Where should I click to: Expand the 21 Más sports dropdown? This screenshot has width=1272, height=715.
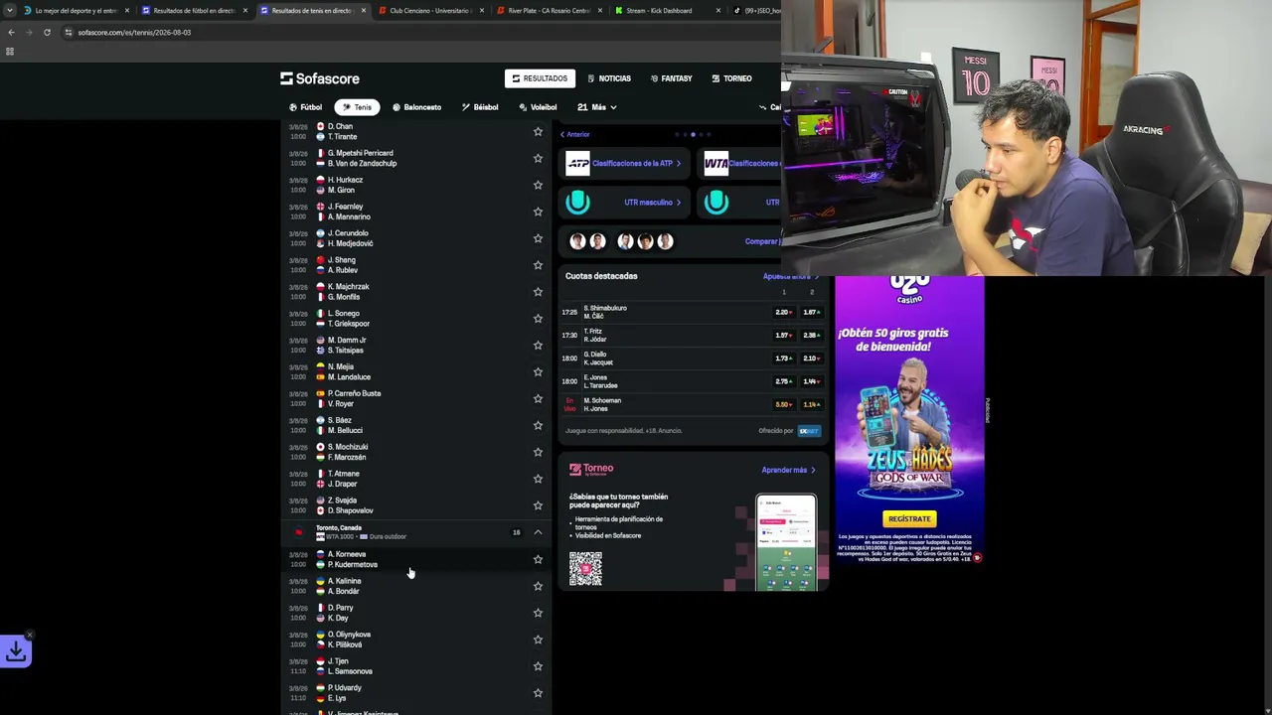[597, 107]
